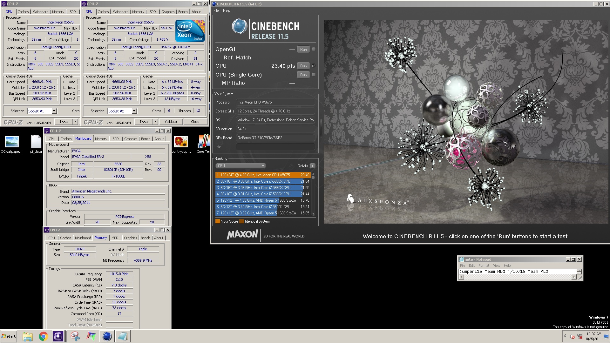This screenshot has width=610, height=343.
Task: Click the Cinebench sphere logo
Action: click(239, 26)
